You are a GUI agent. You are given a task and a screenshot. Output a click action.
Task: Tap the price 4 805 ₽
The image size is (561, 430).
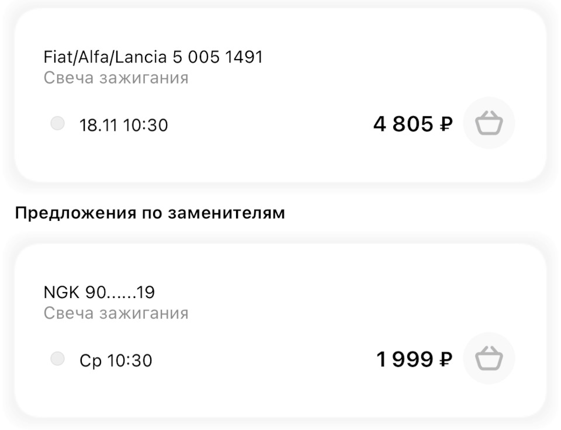coord(413,123)
